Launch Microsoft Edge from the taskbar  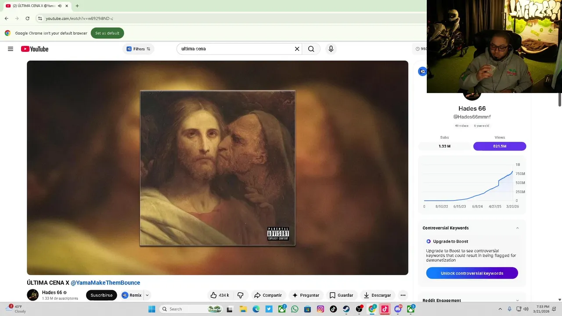256,309
